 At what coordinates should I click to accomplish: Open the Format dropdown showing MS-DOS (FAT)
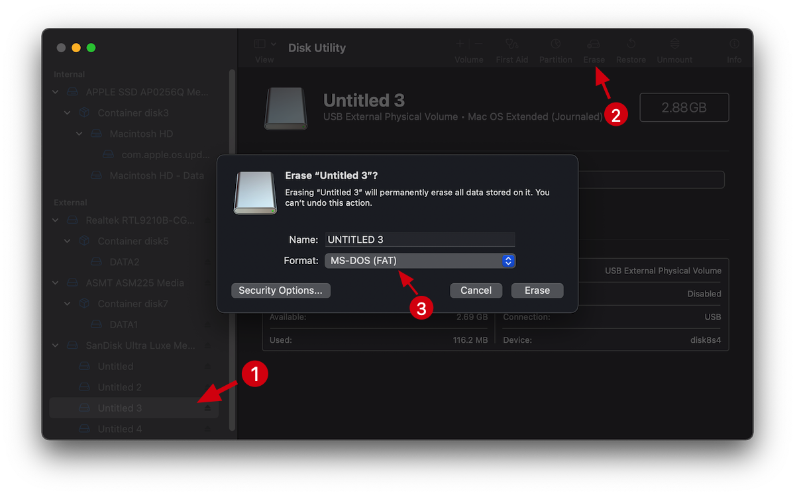pos(420,260)
